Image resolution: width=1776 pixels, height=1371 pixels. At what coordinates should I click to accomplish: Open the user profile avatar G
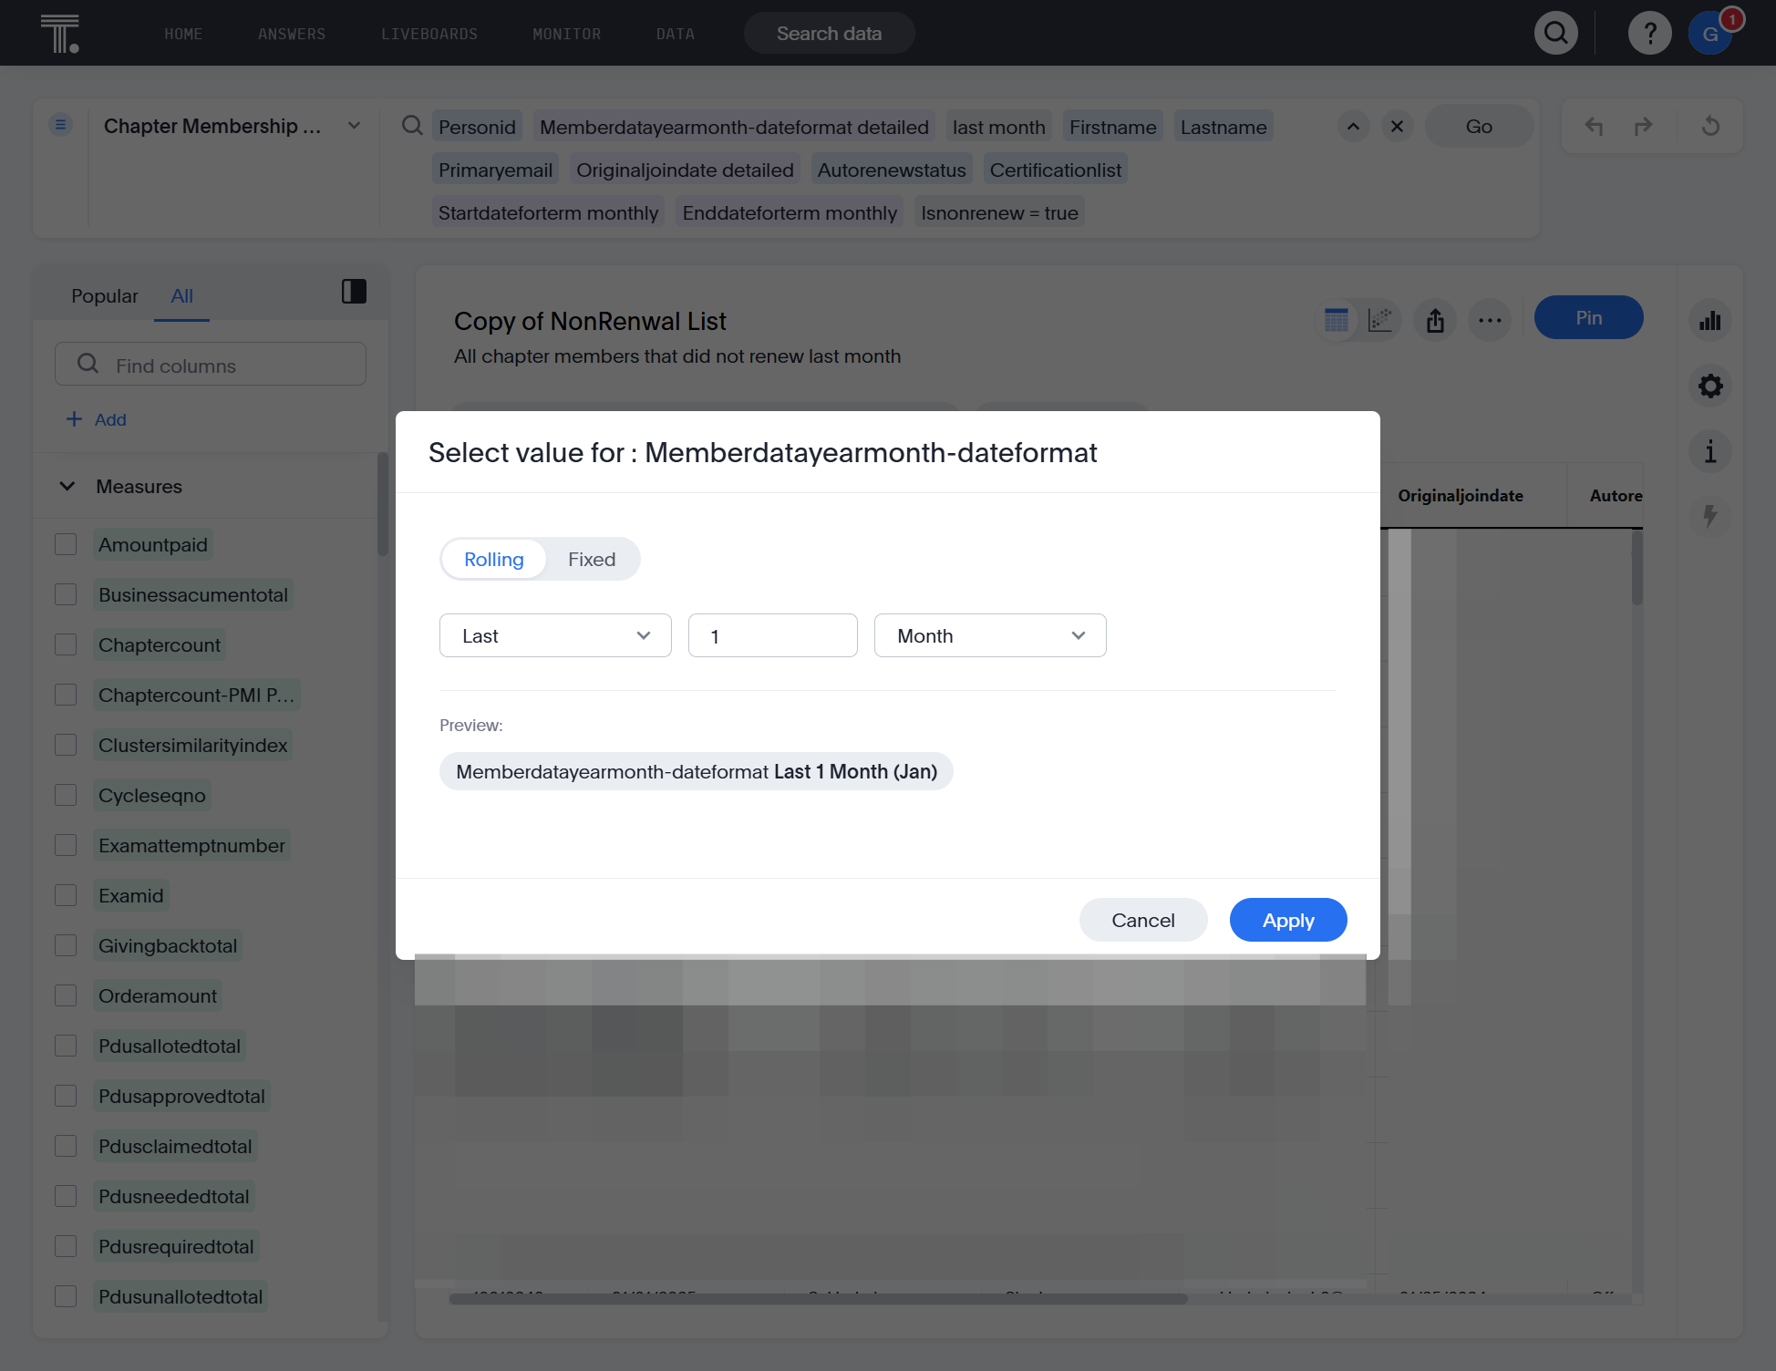pos(1710,34)
